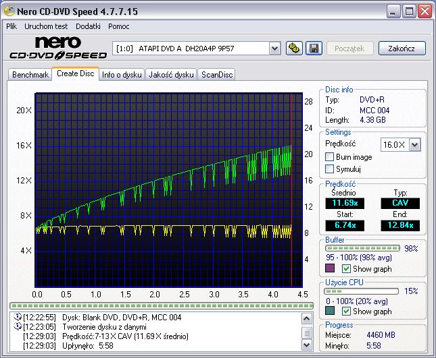Open the ATAPI DVD drive selection dropdown
The image size is (436, 358).
tap(274, 49)
